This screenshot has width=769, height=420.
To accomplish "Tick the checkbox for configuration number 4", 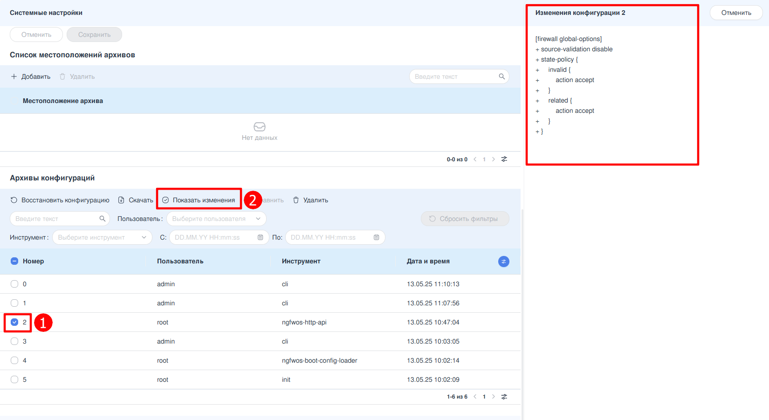I will coord(14,360).
